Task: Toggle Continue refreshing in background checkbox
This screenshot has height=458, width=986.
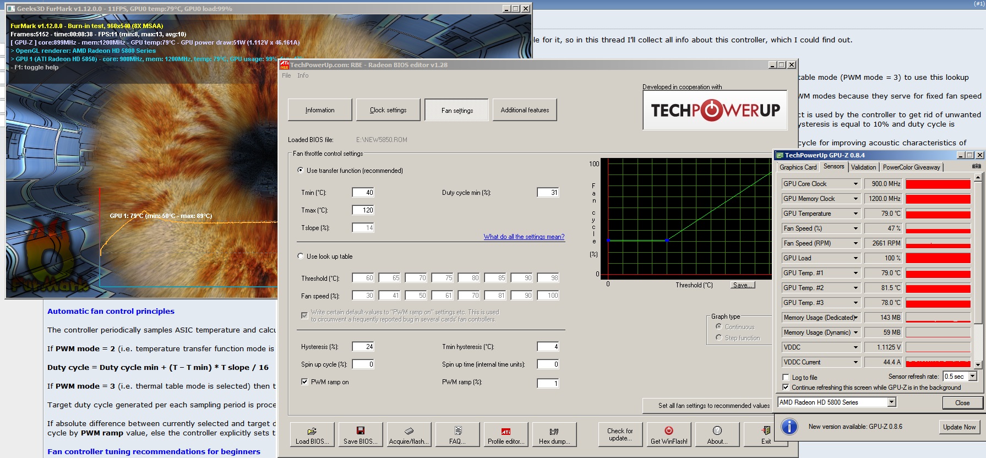Action: [x=786, y=388]
